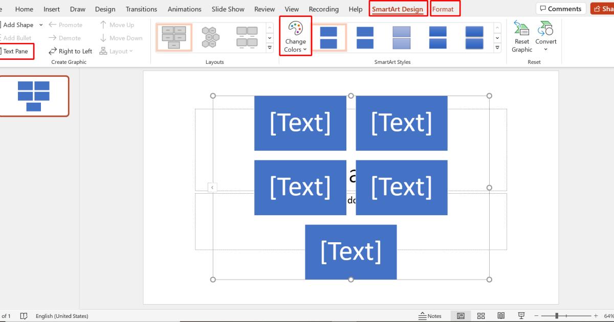Start Slide Show from the status bar
Image resolution: width=614 pixels, height=322 pixels.
click(x=521, y=315)
